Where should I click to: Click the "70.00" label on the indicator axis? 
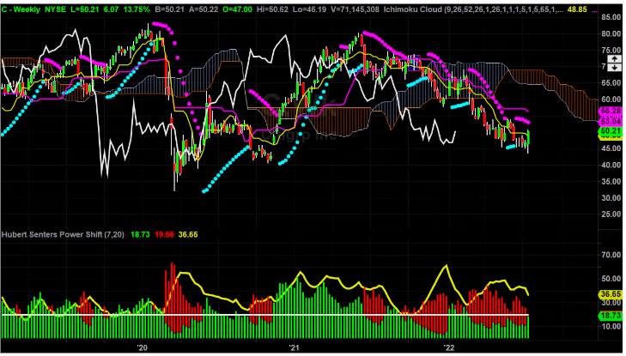611,255
